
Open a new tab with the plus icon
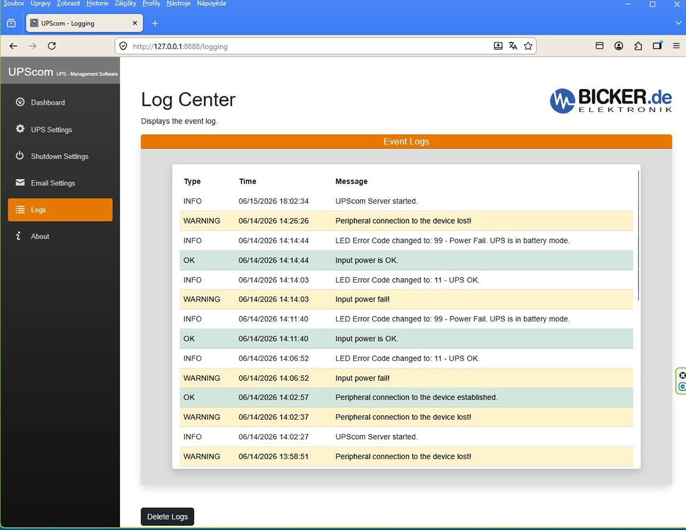click(x=155, y=23)
